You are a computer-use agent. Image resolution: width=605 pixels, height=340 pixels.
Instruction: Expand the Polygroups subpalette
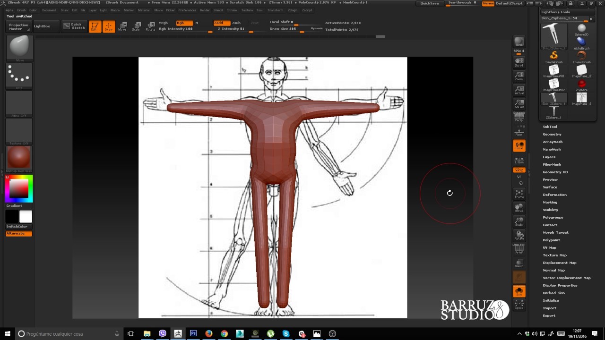553,217
